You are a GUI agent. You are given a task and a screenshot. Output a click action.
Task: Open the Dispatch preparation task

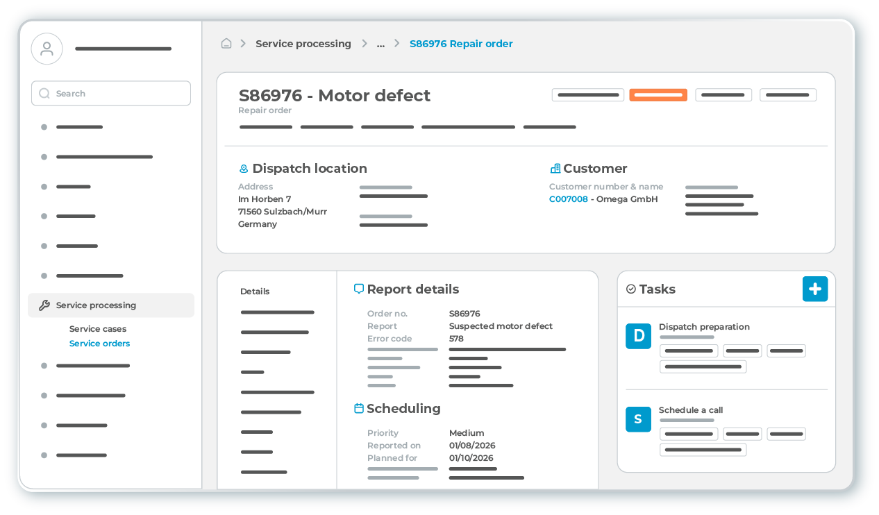point(704,327)
